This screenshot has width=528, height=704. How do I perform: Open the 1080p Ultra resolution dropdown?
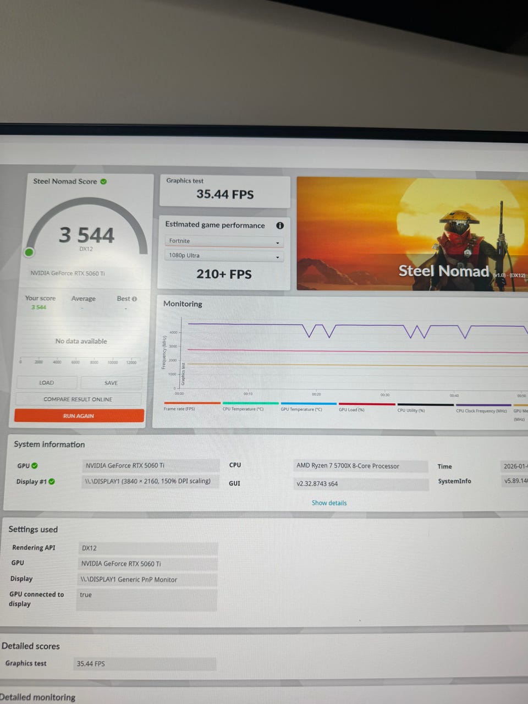coord(224,256)
